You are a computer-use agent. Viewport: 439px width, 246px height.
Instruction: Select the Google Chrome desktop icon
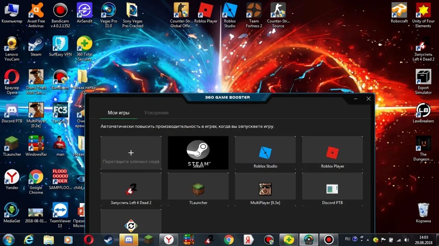coord(36,182)
